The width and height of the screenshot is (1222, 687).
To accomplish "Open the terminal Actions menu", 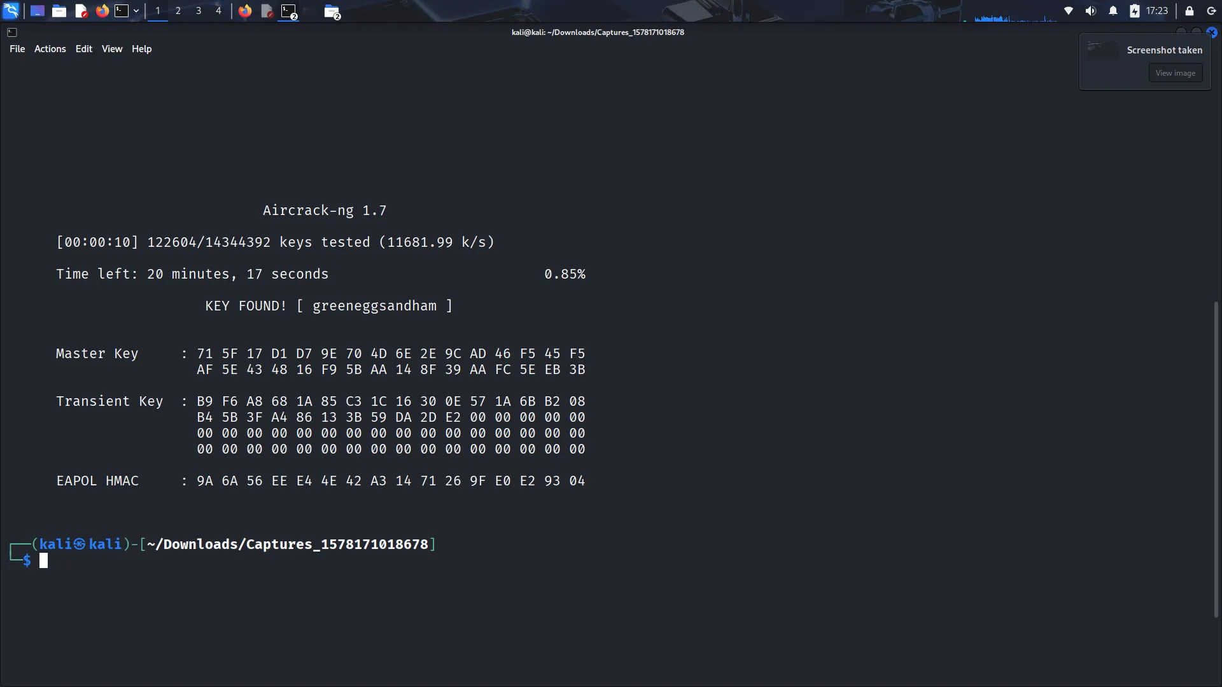I will tap(50, 49).
